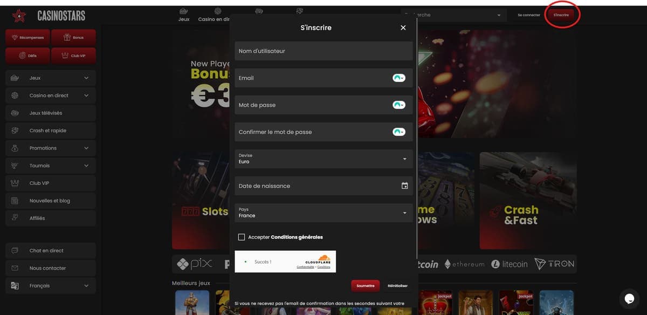
Task: Toggle password visibility on Mot de passe
Action: [x=397, y=104]
